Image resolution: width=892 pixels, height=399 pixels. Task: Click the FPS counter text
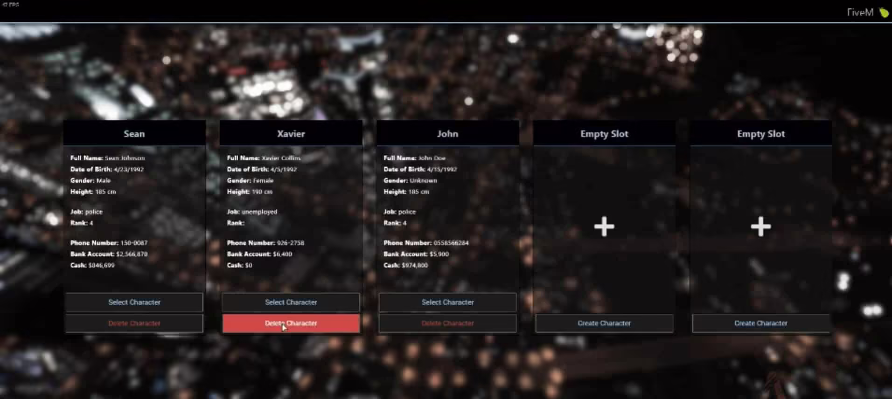pyautogui.click(x=10, y=5)
